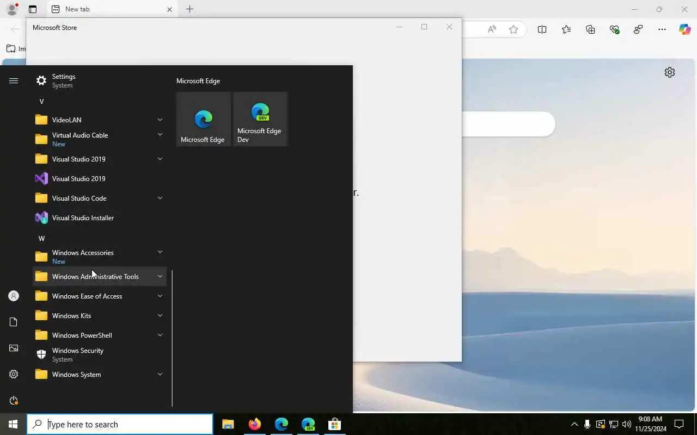Click the Microsoft Edge tile
Screen dimensions: 697x435
204,119
